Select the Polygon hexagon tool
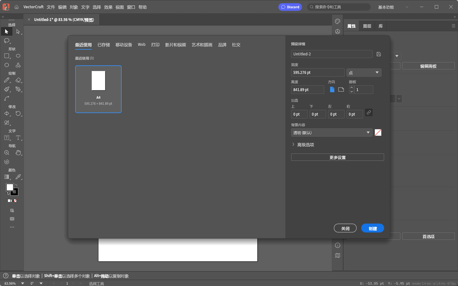The image size is (458, 286). tap(7, 65)
